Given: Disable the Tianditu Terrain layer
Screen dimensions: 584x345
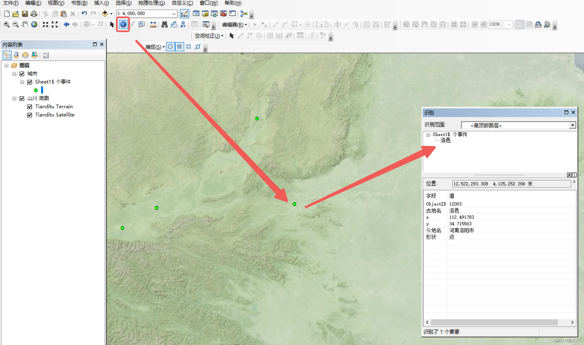Looking at the screenshot, I should coord(30,106).
